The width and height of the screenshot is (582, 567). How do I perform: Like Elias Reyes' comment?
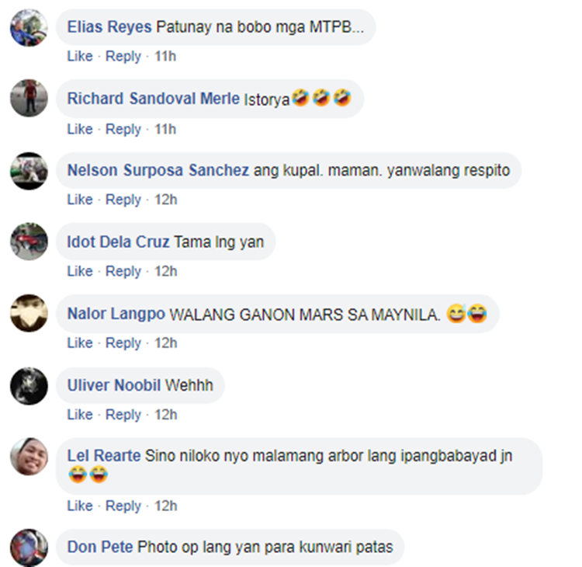point(80,56)
